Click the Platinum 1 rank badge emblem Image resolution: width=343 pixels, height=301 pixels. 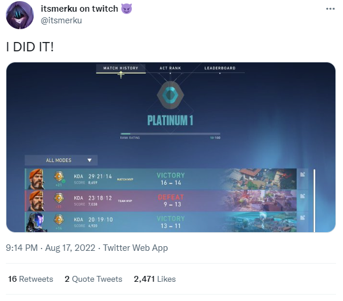(170, 95)
